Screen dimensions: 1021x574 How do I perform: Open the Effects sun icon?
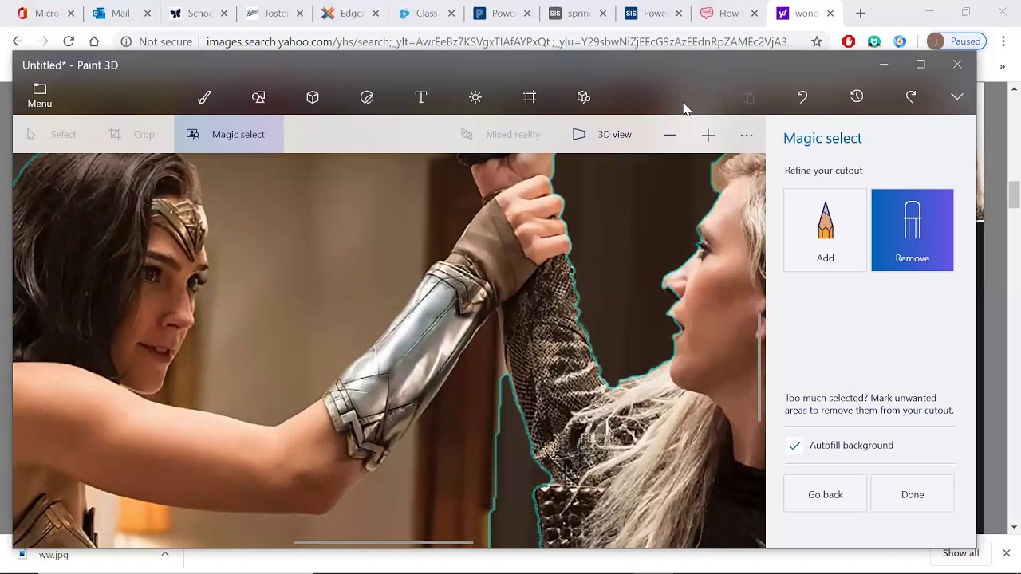click(475, 97)
